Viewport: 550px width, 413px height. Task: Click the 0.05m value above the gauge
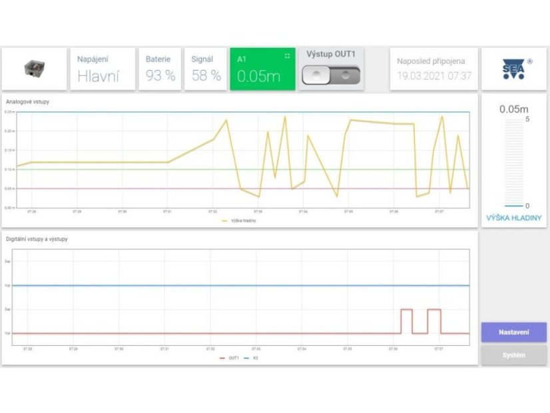click(x=513, y=109)
